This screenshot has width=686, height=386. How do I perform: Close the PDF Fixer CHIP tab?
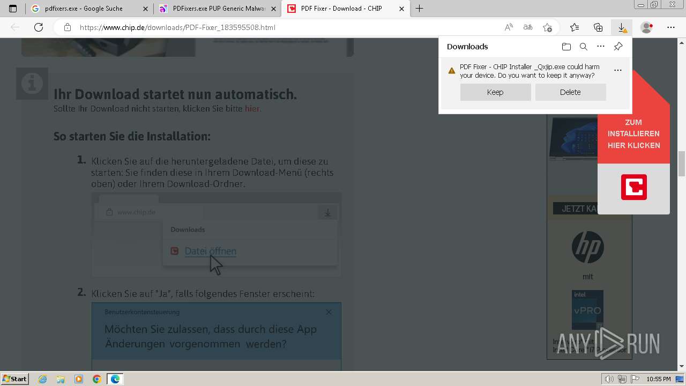[x=401, y=9]
